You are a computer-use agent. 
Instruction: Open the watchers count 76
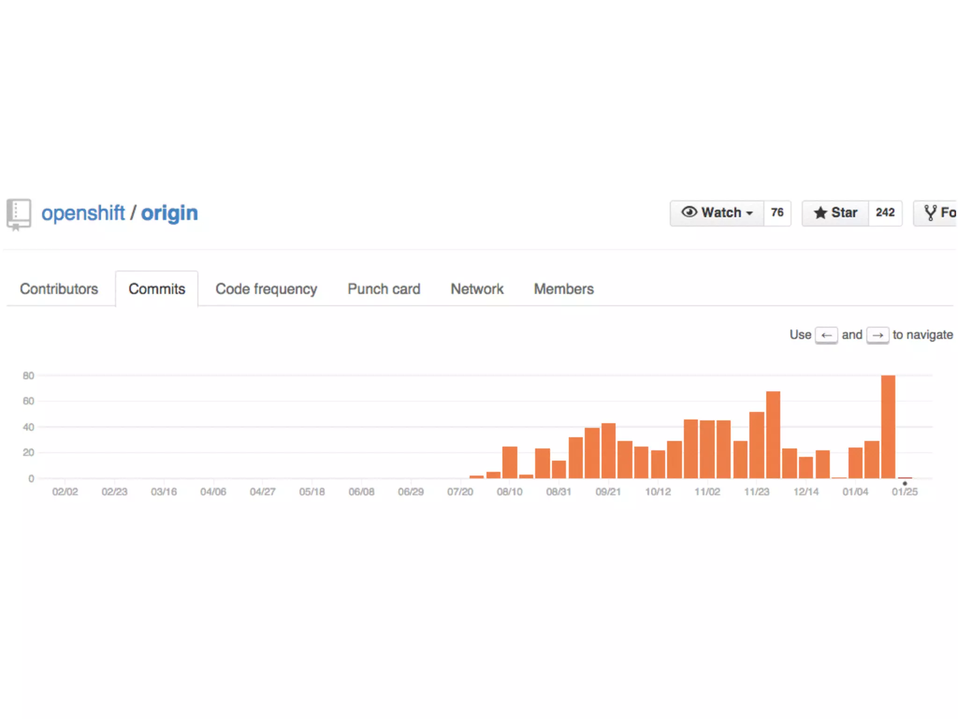tap(777, 213)
